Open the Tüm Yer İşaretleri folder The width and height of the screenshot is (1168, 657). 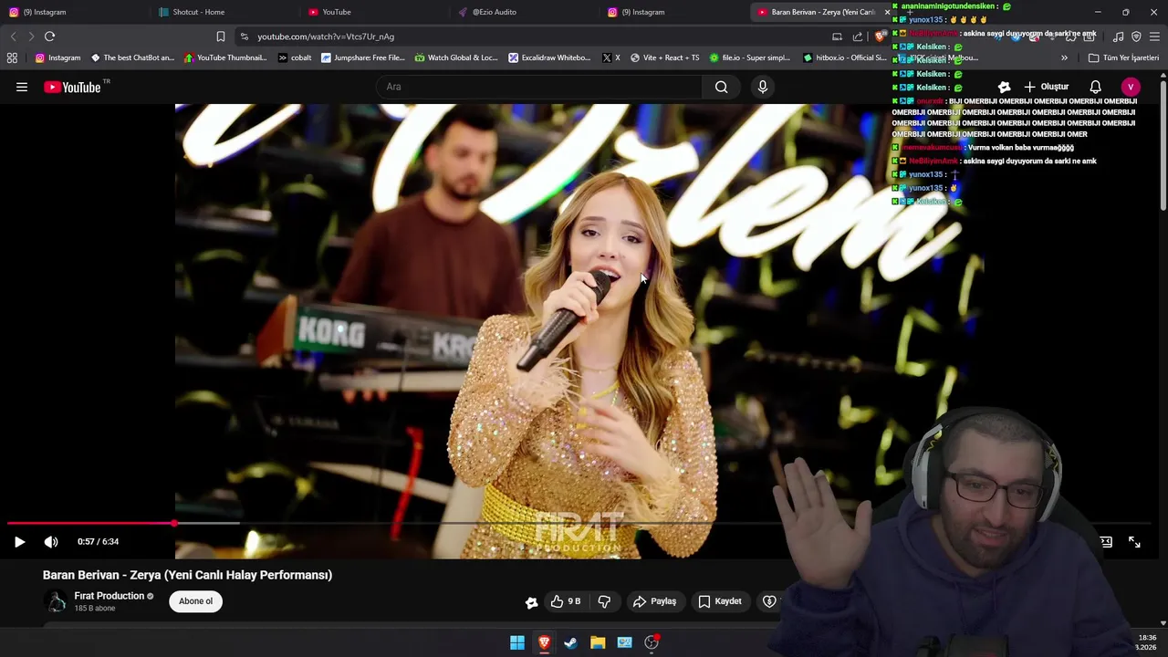point(1124,57)
